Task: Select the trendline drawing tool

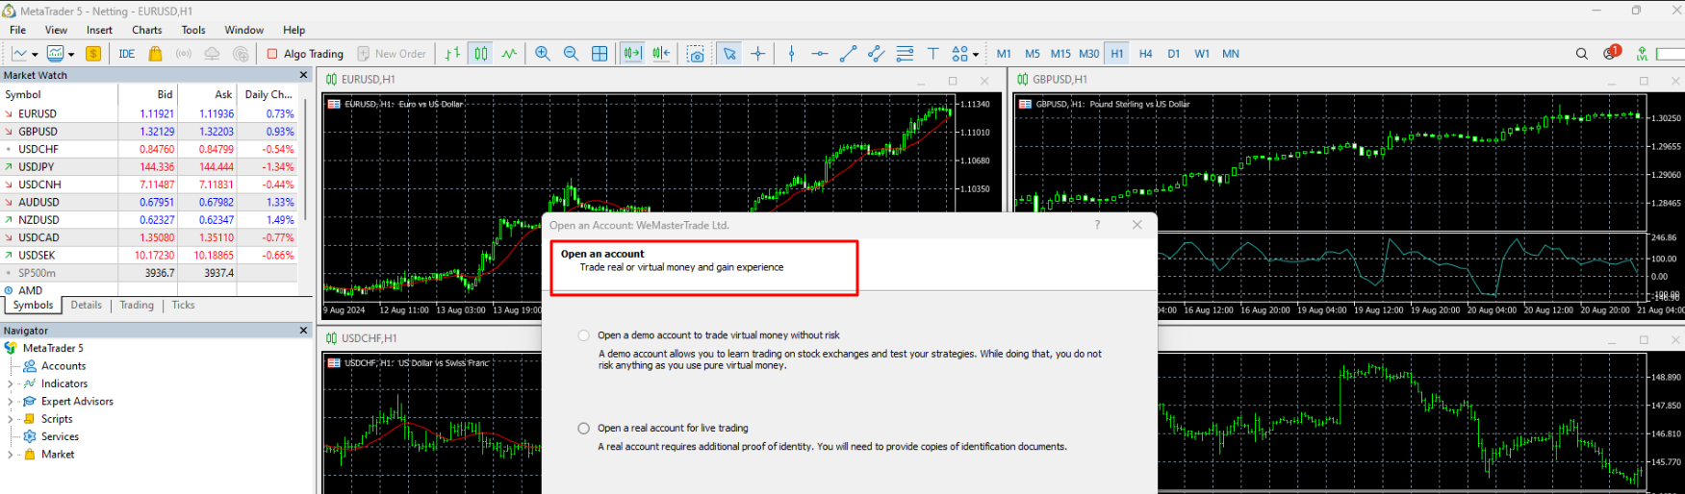Action: pos(848,54)
